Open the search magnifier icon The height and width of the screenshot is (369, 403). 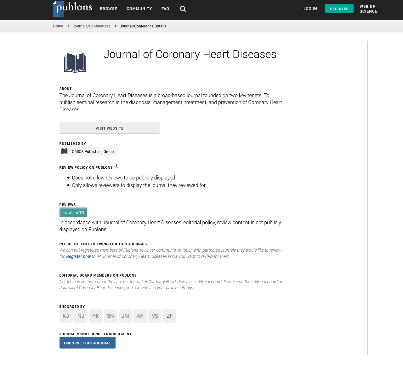tap(183, 9)
